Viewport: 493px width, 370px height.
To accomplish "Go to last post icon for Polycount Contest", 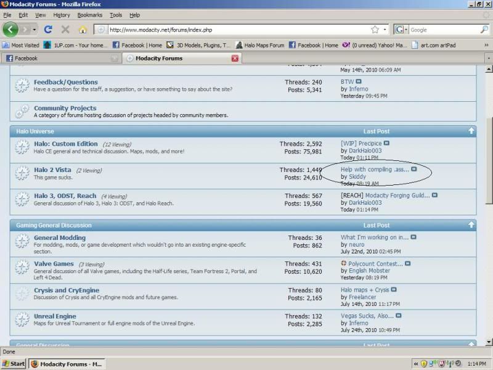I will pos(407,263).
